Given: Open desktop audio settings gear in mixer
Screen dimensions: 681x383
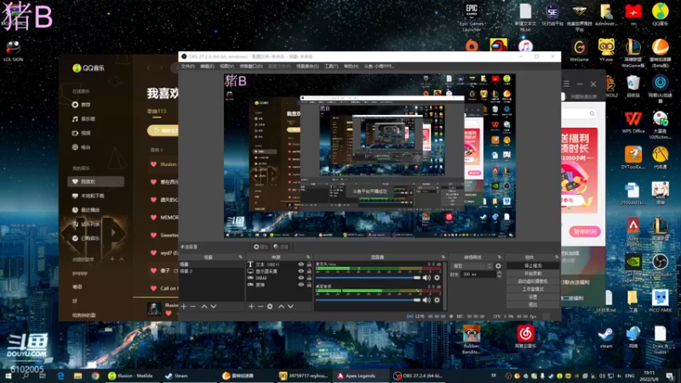Looking at the screenshot, I should pos(437,300).
